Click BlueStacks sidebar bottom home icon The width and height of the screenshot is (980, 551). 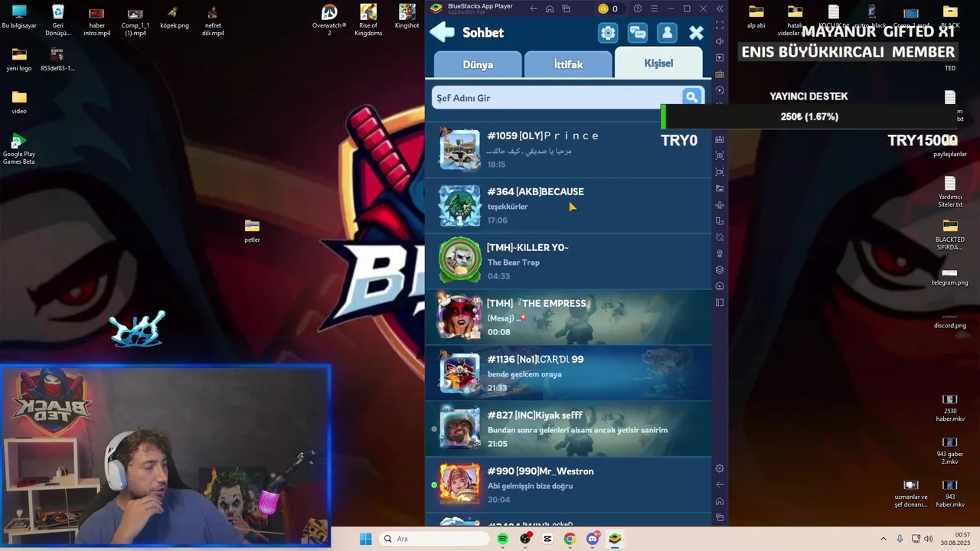coord(720,501)
